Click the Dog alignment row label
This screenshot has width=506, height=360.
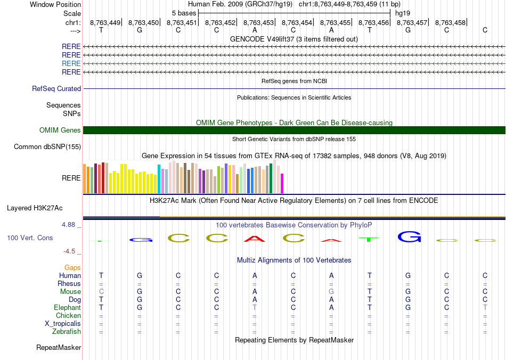point(75,300)
